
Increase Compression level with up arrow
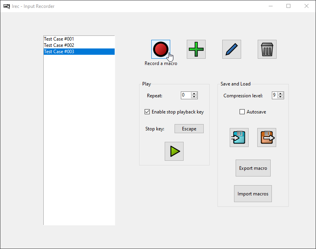[281, 94]
